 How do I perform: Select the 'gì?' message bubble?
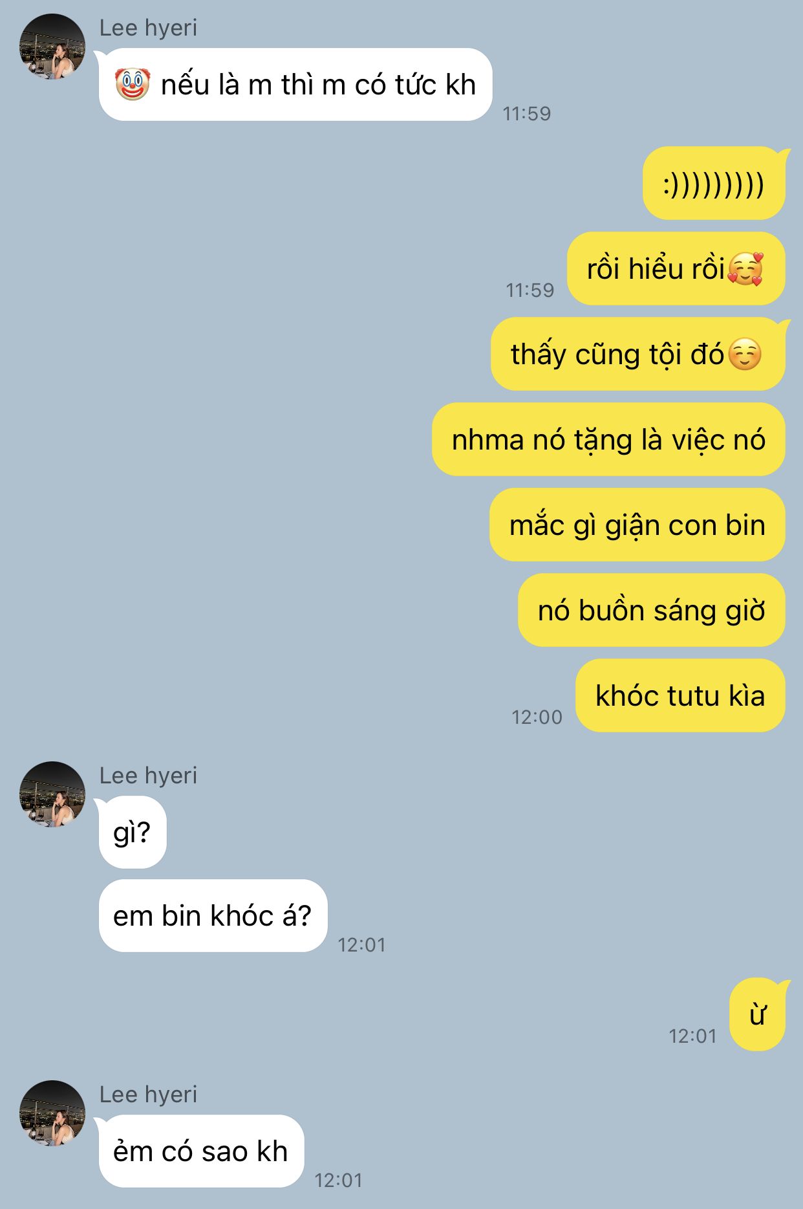[x=132, y=832]
